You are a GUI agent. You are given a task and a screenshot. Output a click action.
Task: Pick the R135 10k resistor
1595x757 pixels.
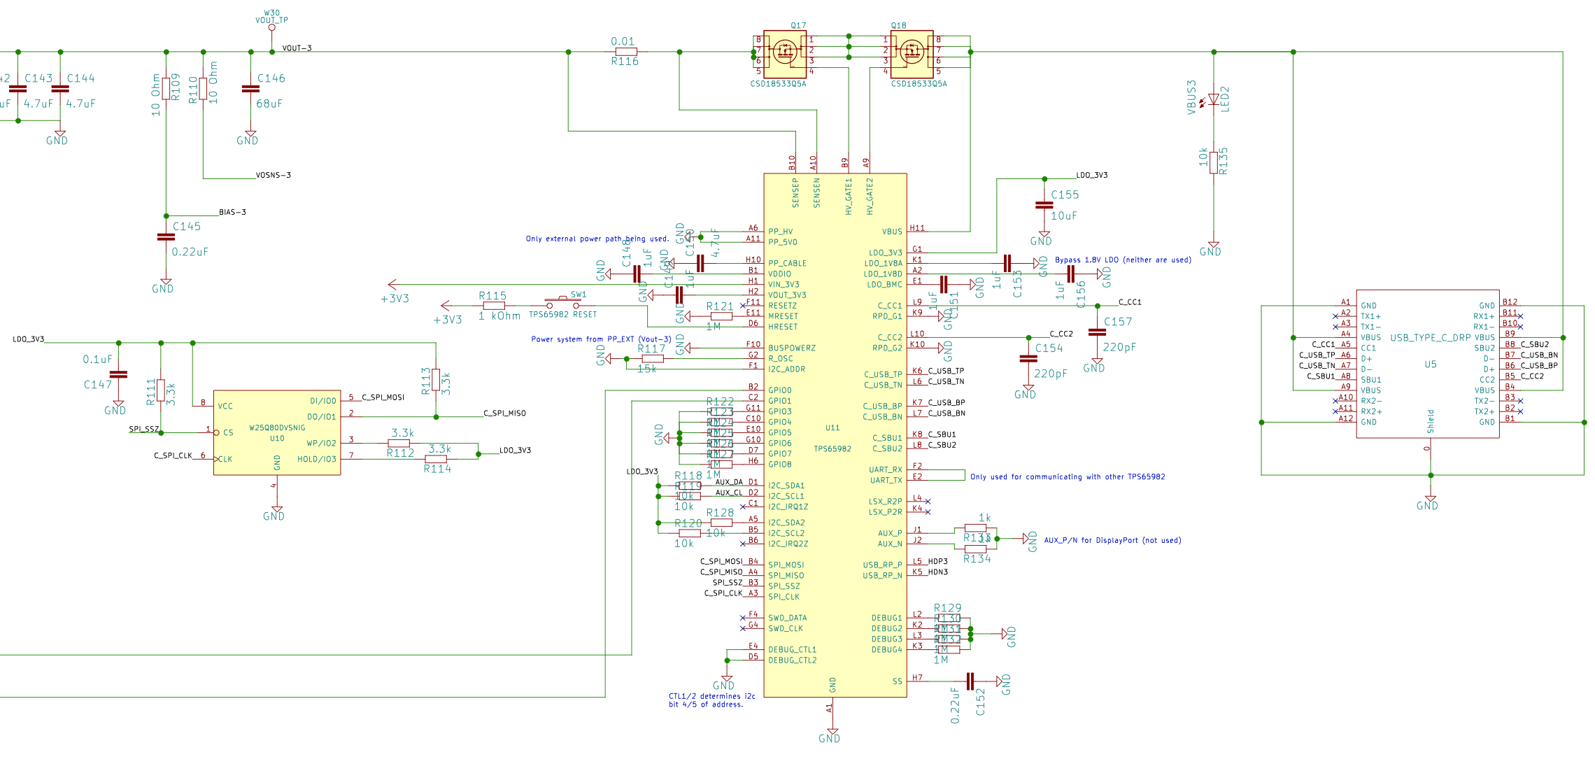pyautogui.click(x=1214, y=162)
